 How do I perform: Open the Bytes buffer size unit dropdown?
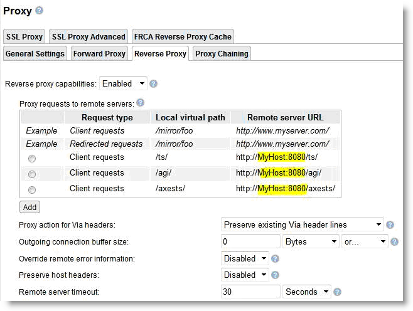point(311,241)
